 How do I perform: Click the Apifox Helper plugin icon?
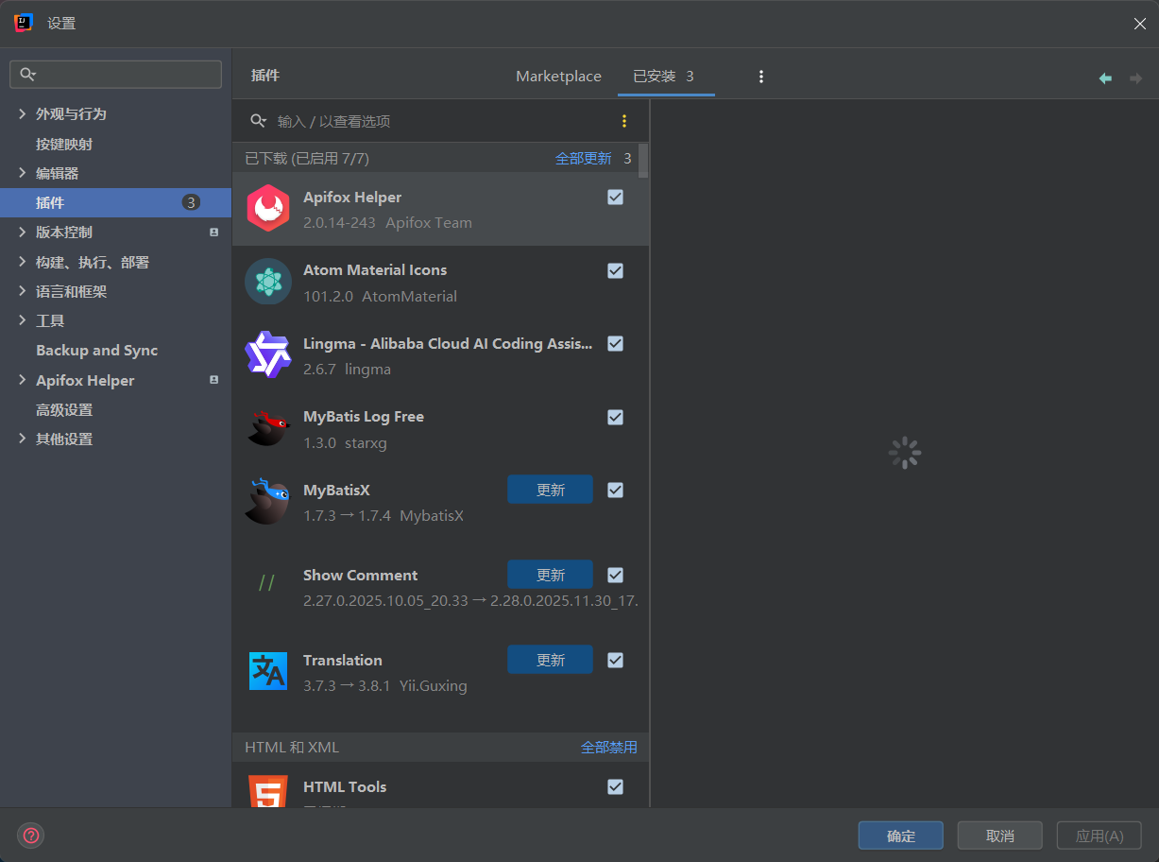pos(268,209)
